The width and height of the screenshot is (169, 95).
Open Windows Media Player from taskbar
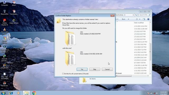pyautogui.click(x=18, y=93)
